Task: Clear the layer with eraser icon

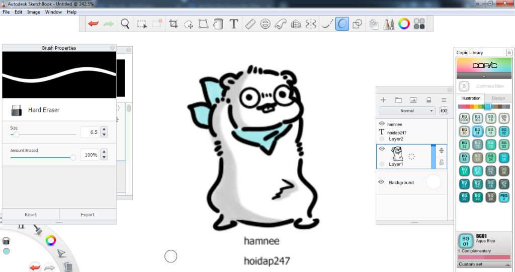Action: [428, 100]
